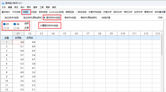
Task: Select row header 6
Action: coord(7,64)
